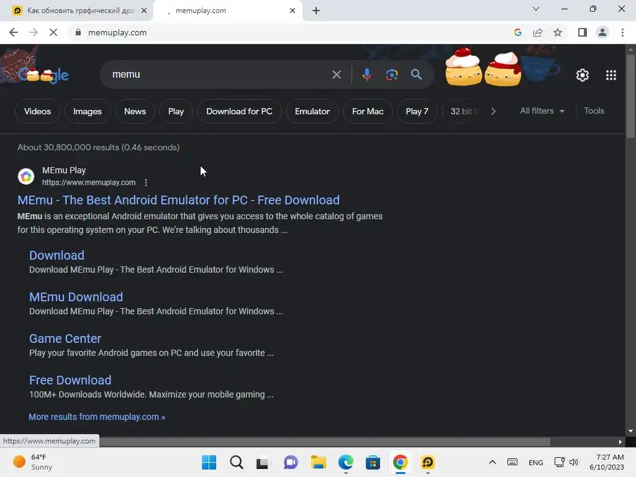Screen dimensions: 636x477
Task: Open the share this page icon
Action: point(538,32)
